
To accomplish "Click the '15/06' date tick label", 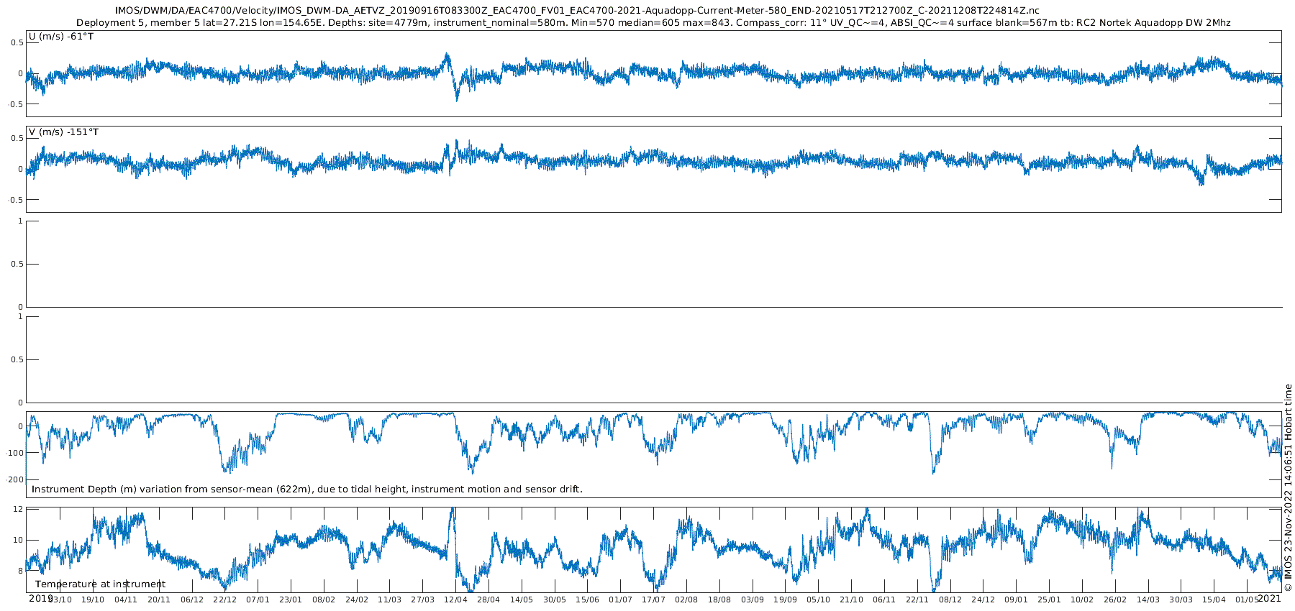I will [x=588, y=599].
